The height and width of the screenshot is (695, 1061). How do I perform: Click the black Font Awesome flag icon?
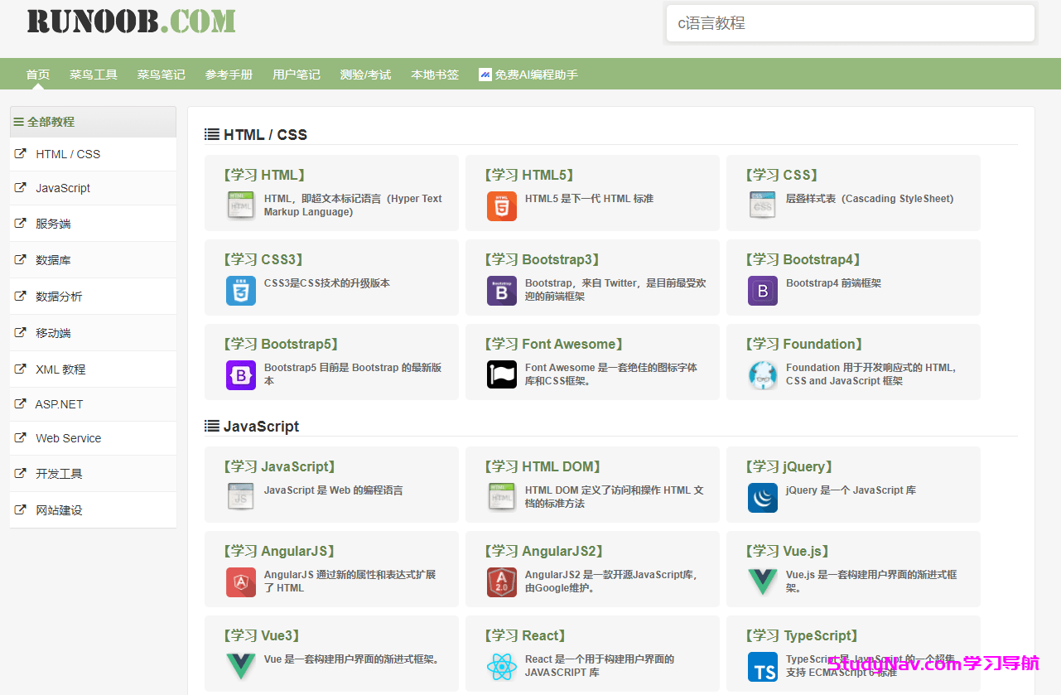(501, 375)
